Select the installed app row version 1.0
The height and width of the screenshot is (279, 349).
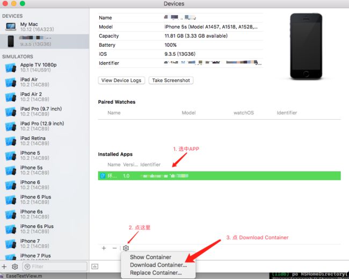(219, 176)
